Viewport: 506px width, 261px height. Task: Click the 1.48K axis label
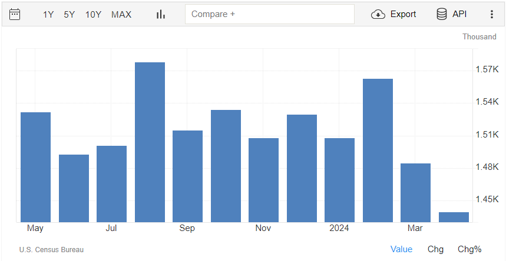tap(487, 167)
